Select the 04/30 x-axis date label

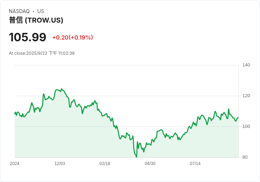(150, 164)
